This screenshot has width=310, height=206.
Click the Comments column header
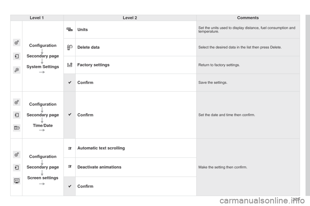click(248, 18)
